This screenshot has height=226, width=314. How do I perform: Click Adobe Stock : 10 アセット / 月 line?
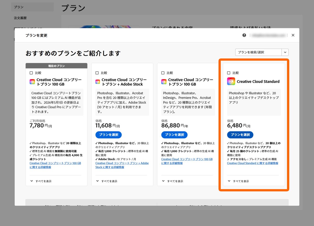pyautogui.click(x=116, y=159)
